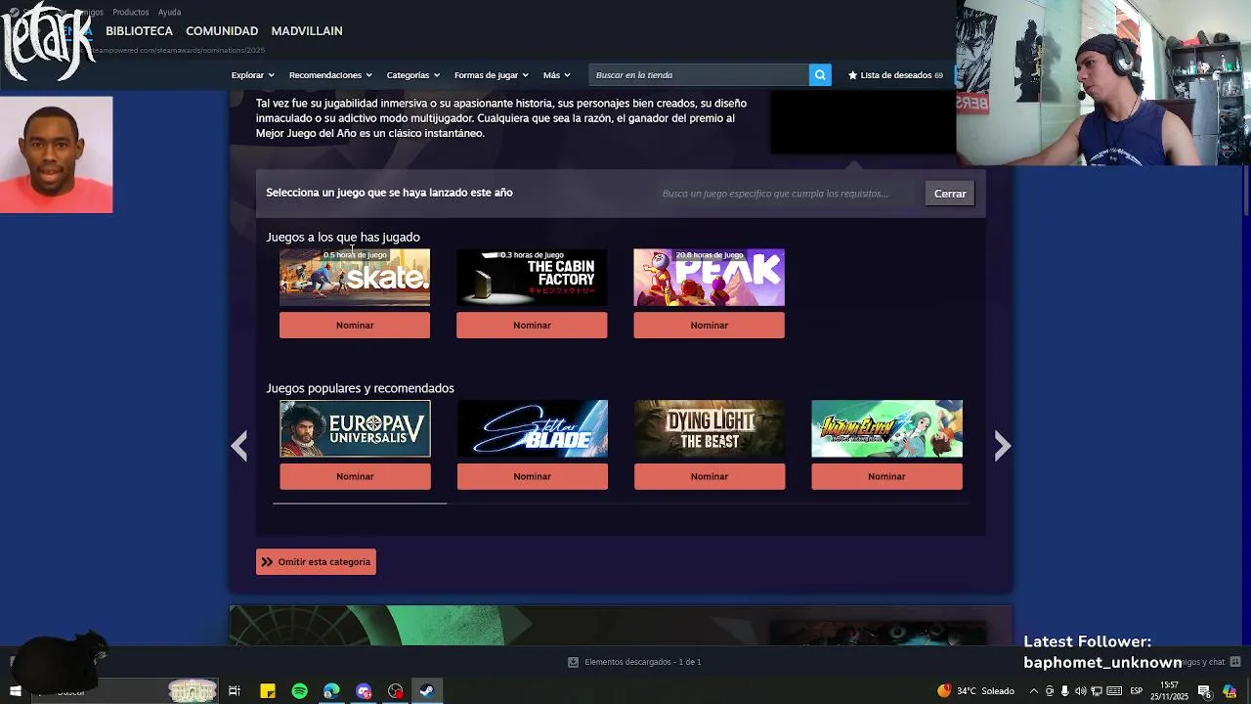Nominate Stellar Blade

coord(532,476)
